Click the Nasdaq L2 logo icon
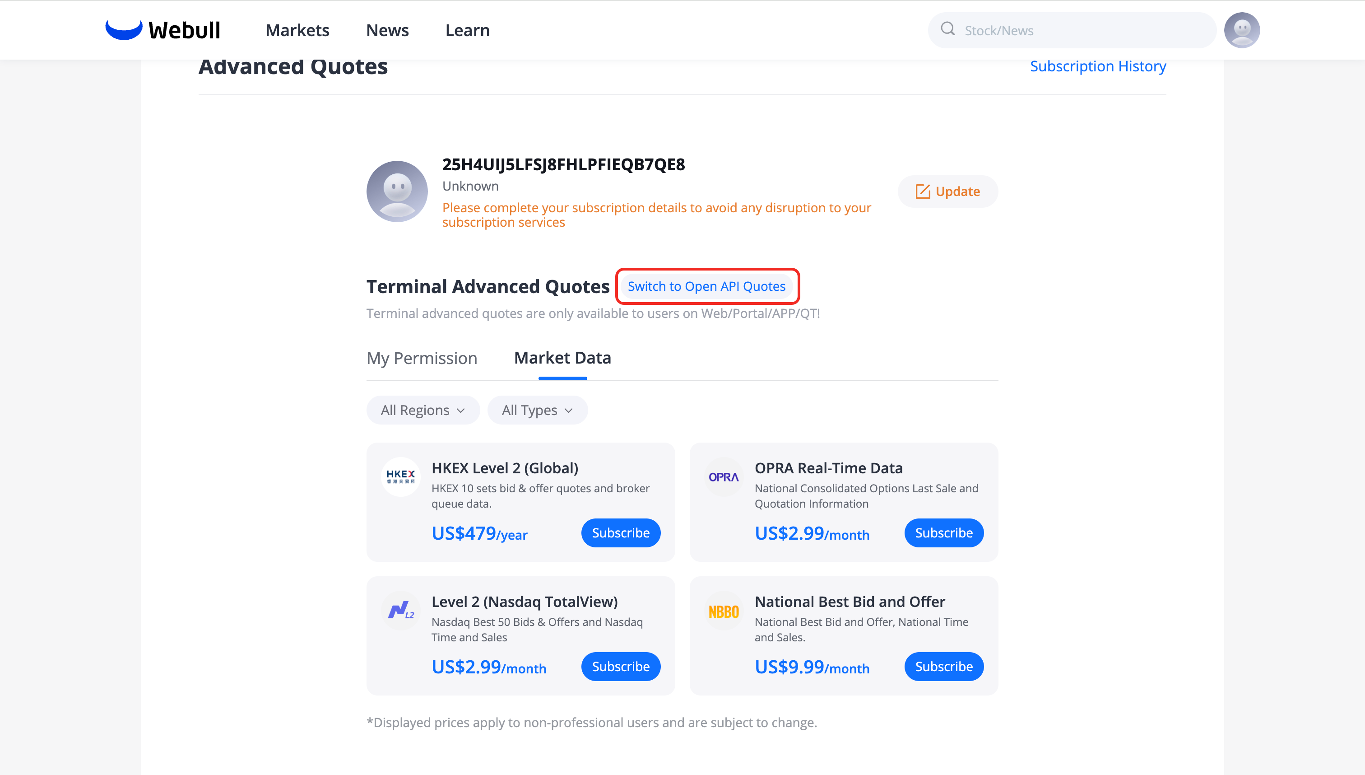The image size is (1365, 775). [400, 610]
